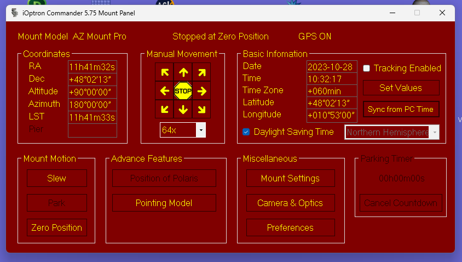Open Preferences

click(x=291, y=227)
